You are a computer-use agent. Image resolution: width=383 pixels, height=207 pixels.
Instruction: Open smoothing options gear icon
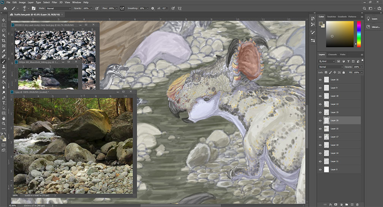click(x=153, y=8)
